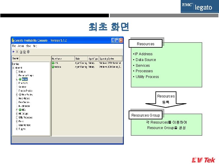This screenshot has width=219, height=164.
Task: Sort by the Agent Type column header
Action: [93, 59]
